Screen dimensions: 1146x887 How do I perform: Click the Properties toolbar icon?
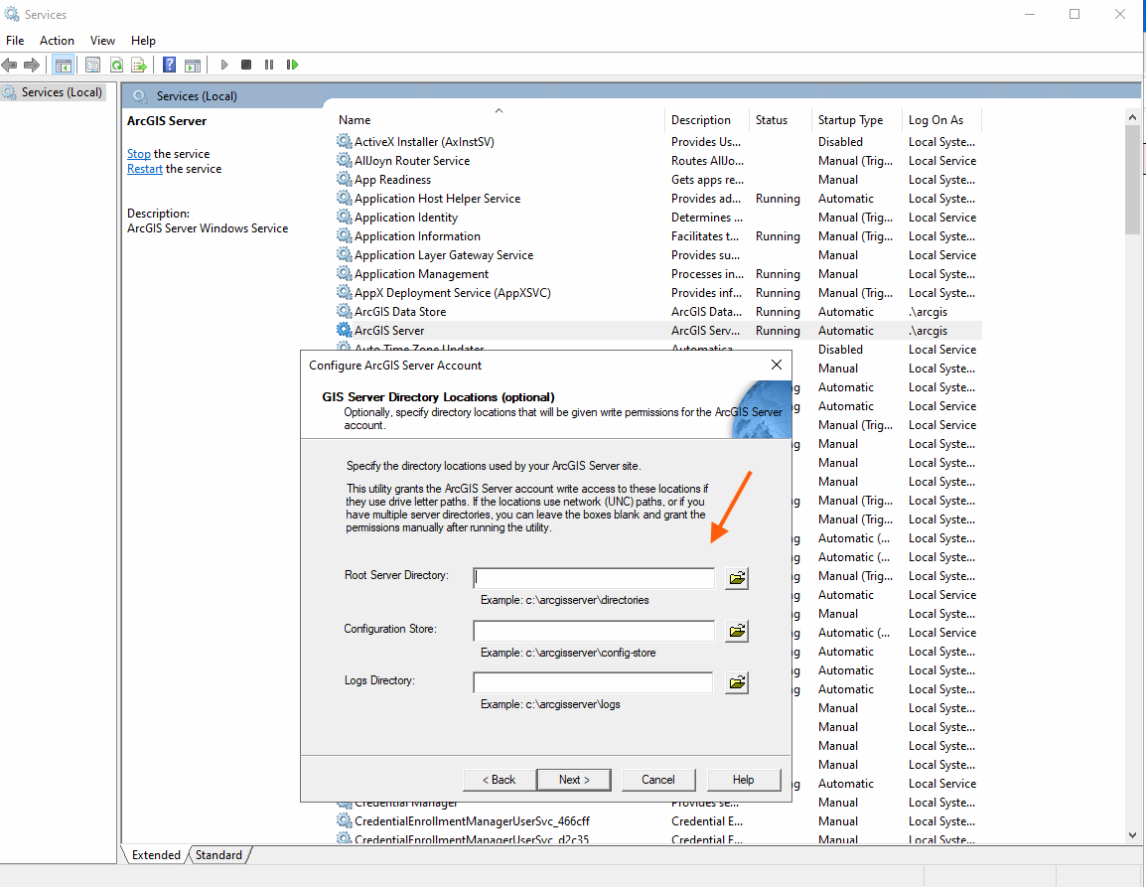pos(92,65)
